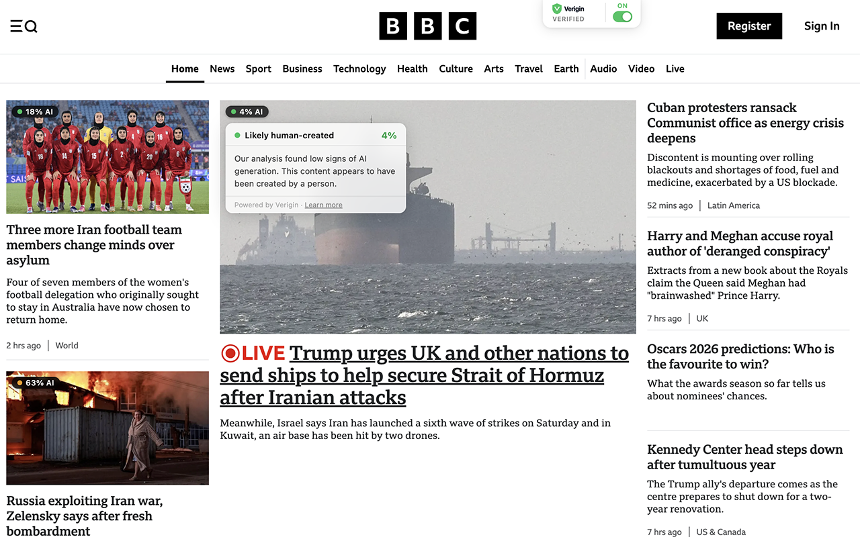Open the Travel section
This screenshot has height=537, width=860.
pyautogui.click(x=529, y=68)
